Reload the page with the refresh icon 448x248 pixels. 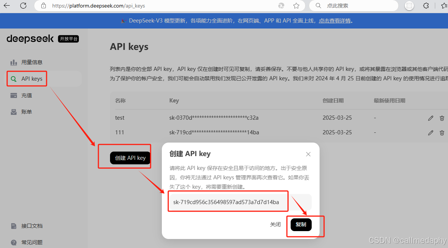click(x=23, y=5)
